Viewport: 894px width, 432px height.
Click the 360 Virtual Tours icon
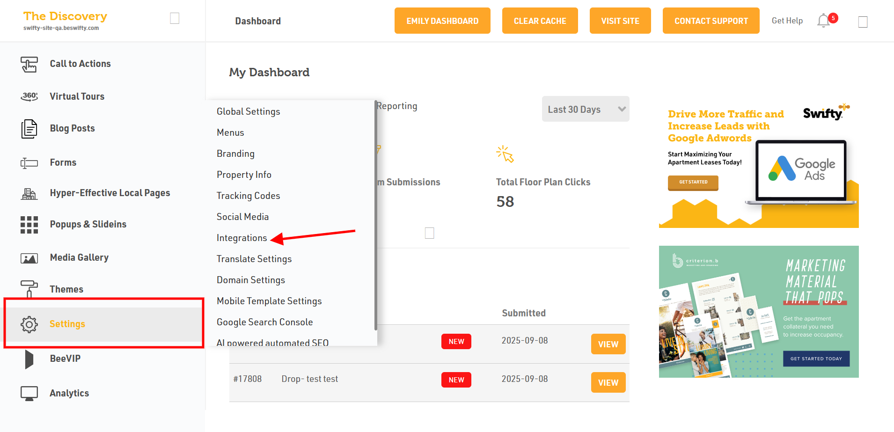[29, 96]
